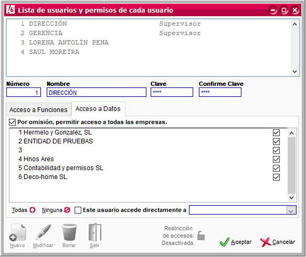Uncheck access for Hermelo y Gonzalez, SL
The width and height of the screenshot is (306, 257).
pos(276,132)
